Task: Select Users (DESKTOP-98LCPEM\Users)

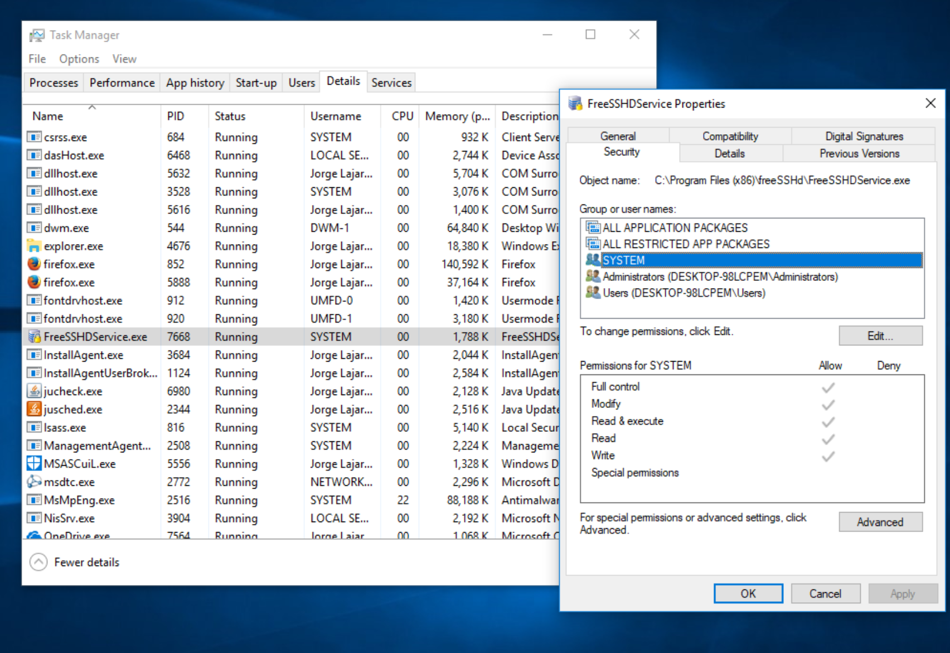Action: pyautogui.click(x=752, y=293)
